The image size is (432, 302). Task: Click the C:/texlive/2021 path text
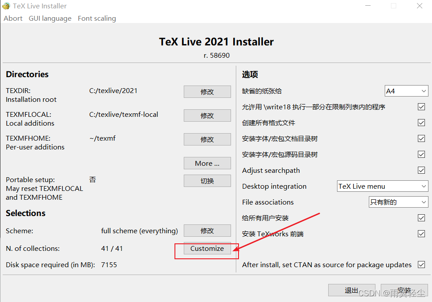pos(113,91)
